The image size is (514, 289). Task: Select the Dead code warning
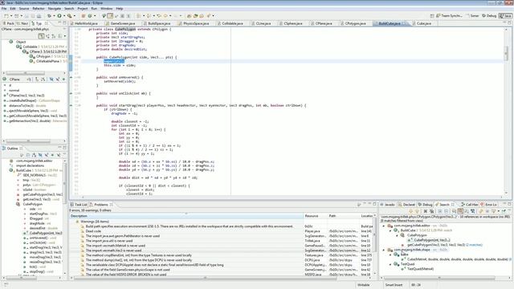point(93,231)
